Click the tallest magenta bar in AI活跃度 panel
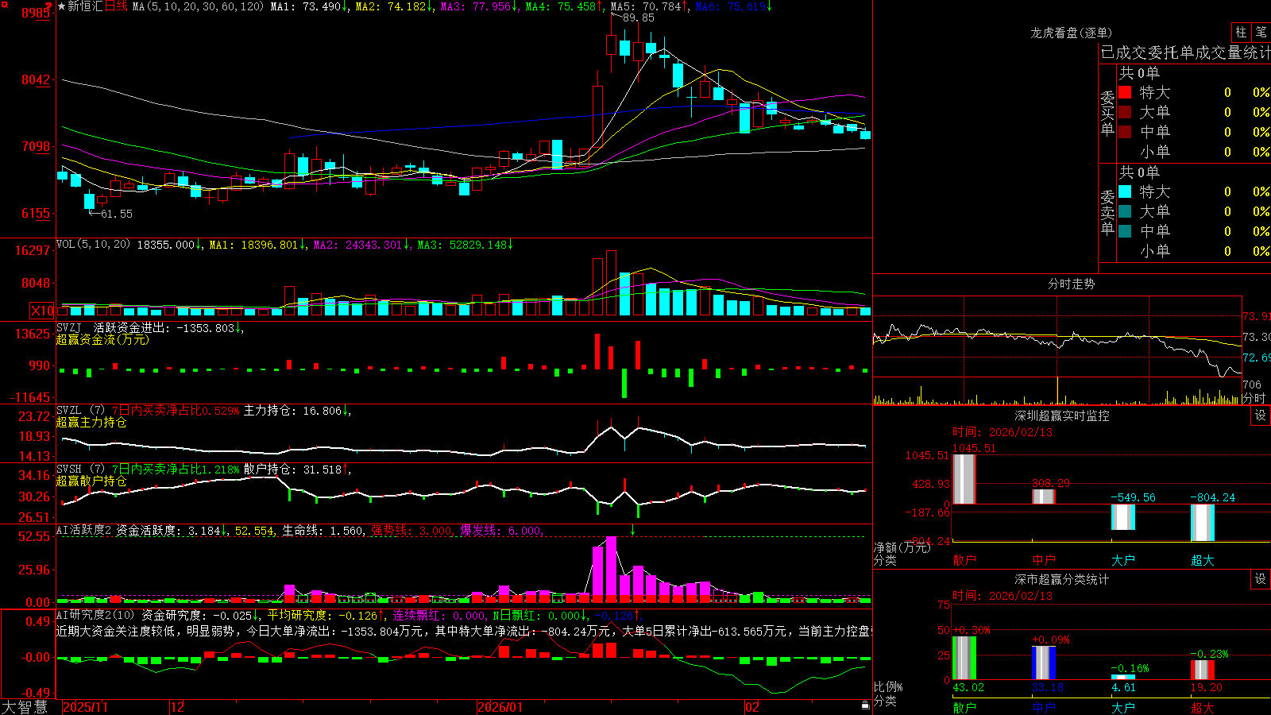This screenshot has width=1271, height=715. (611, 567)
